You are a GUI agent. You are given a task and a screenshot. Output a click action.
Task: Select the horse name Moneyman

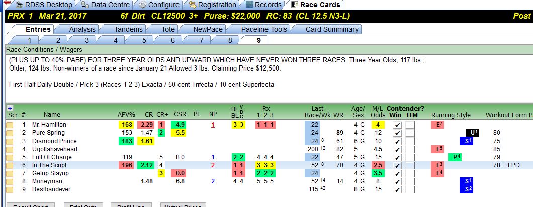coord(46,181)
